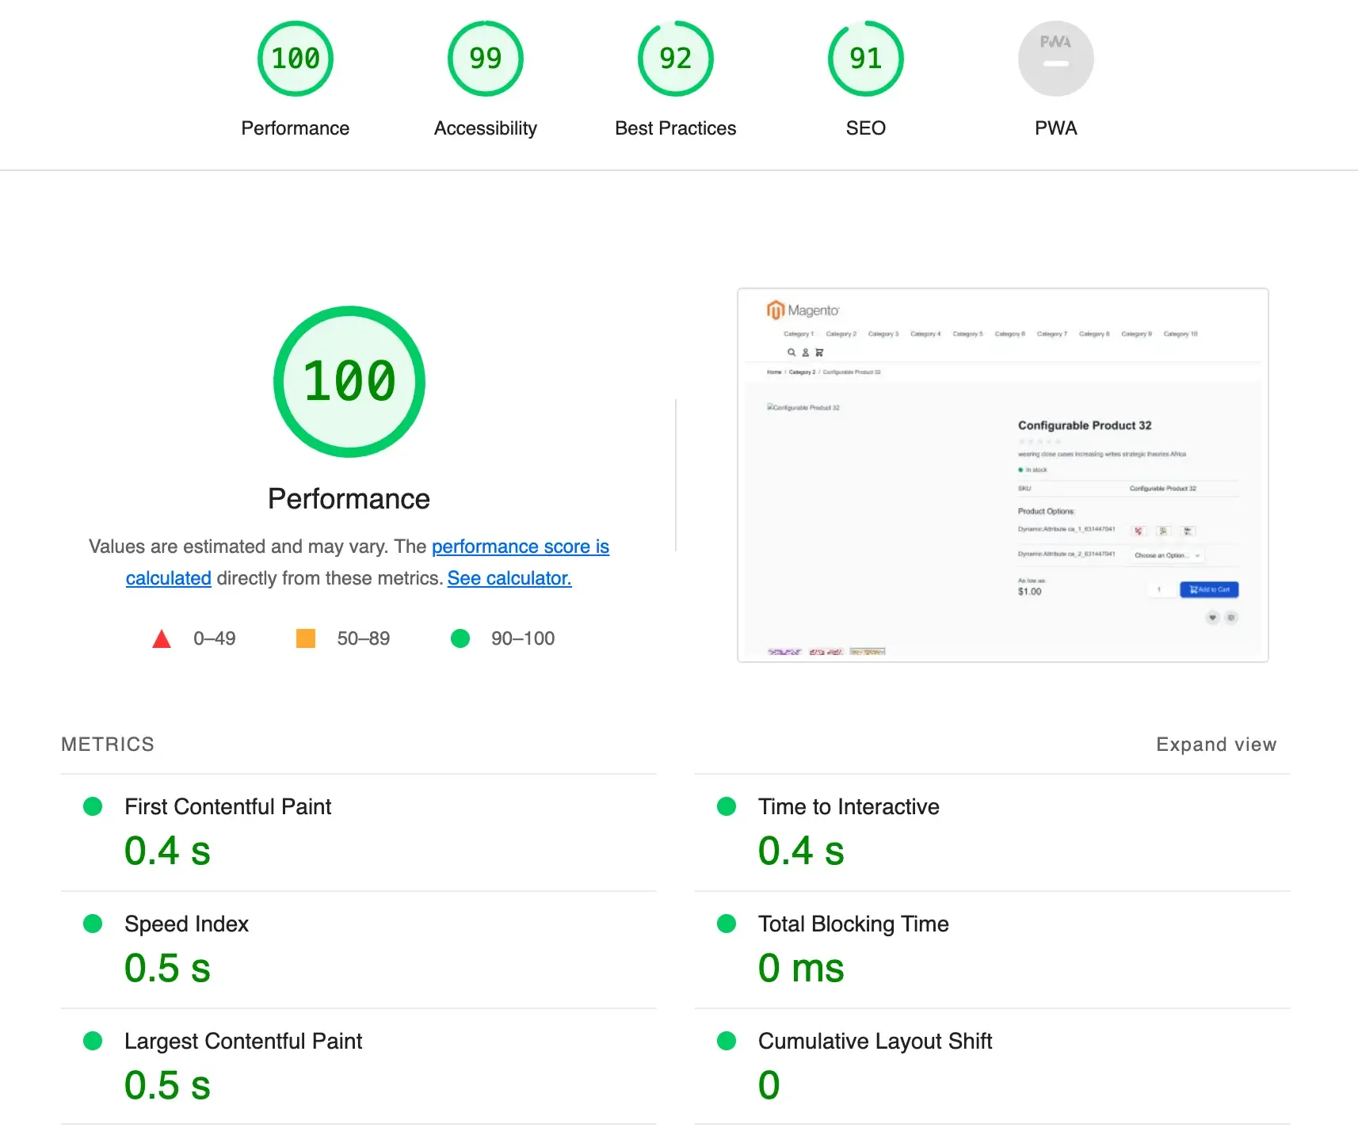The height and width of the screenshot is (1139, 1358).
Task: Open the Magento page screenshot thumbnail
Action: (1002, 475)
